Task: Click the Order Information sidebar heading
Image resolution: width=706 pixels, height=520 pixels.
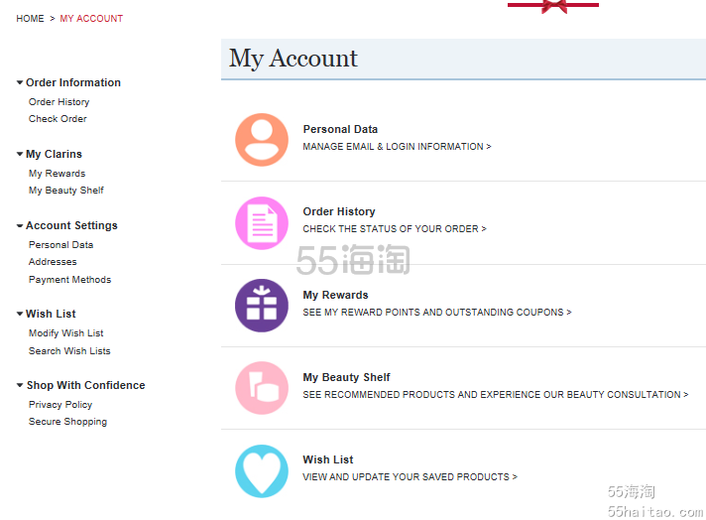Action: click(x=73, y=83)
